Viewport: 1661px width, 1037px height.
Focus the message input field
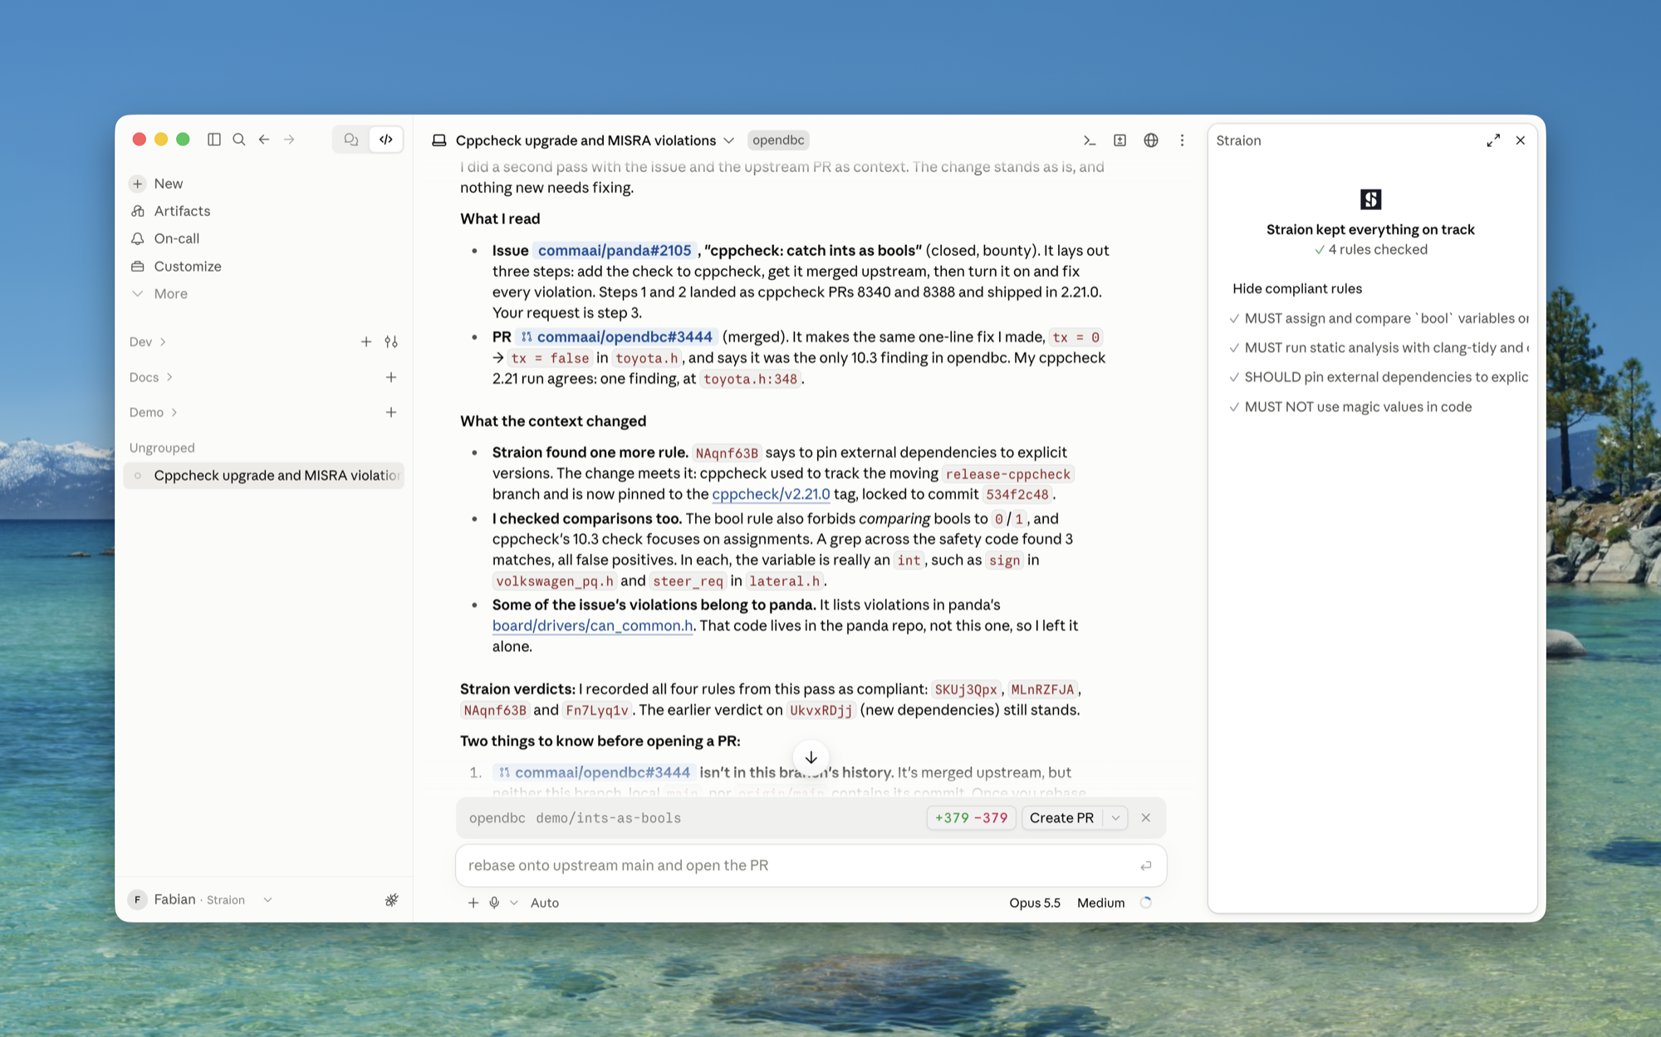[x=811, y=865]
